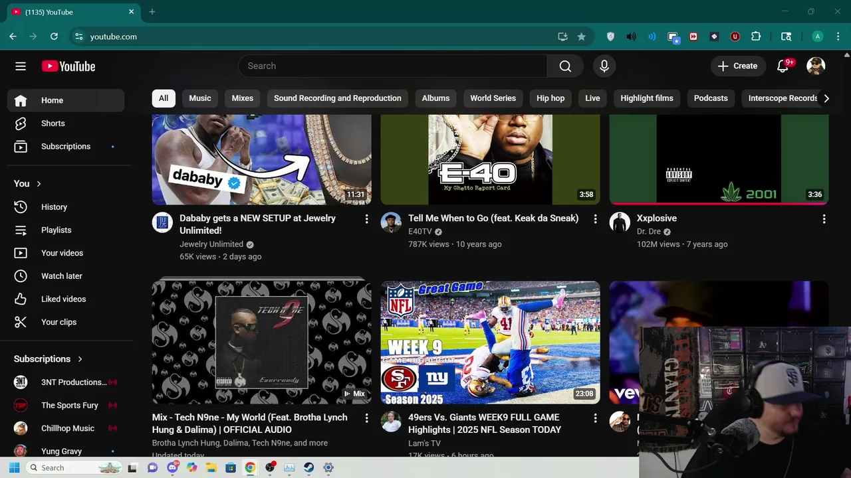This screenshot has width=851, height=478.
Task: Go back in browser
Action: pyautogui.click(x=13, y=37)
